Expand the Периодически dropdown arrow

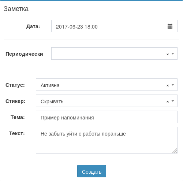tap(173, 53)
